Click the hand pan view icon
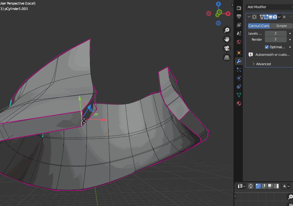Viewport: 293px width, 206px height. pyautogui.click(x=227, y=39)
